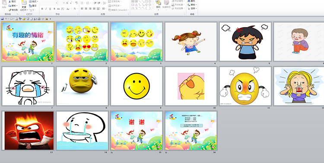Click the Increase Font Size icon
The image size is (324, 163).
(67, 3)
